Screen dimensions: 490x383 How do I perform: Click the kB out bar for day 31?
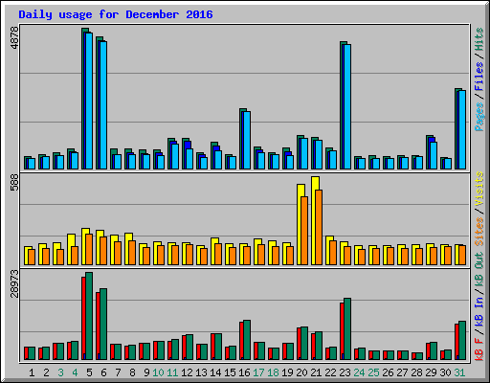tap(462, 341)
